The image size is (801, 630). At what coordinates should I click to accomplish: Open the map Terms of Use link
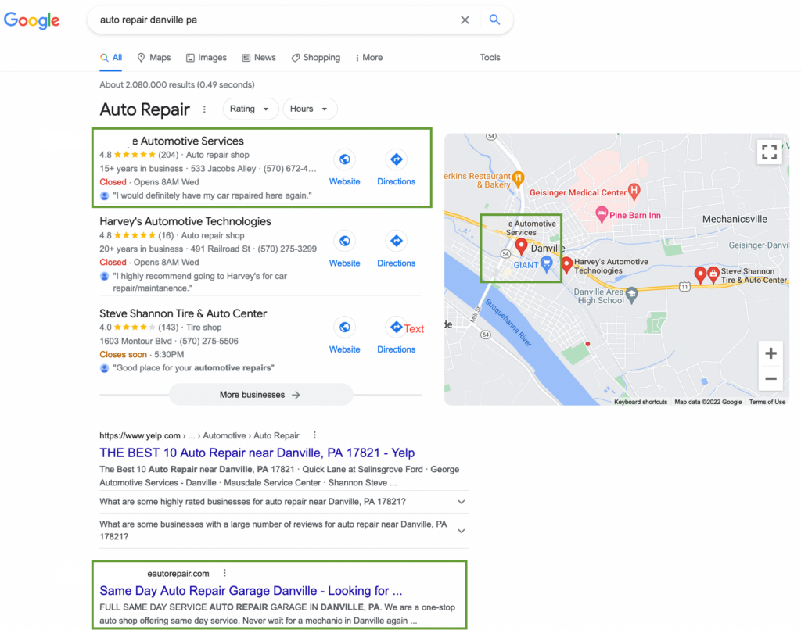pos(767,402)
